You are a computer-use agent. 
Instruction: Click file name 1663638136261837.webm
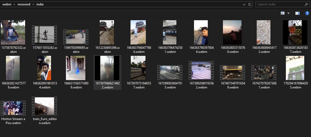coord(295,50)
